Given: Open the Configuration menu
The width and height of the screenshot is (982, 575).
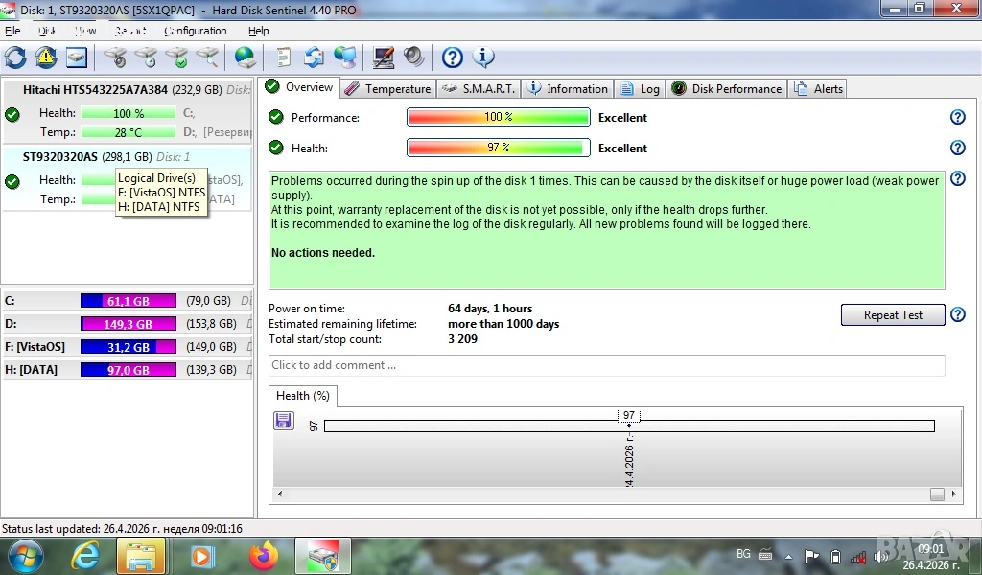Looking at the screenshot, I should click(x=196, y=31).
